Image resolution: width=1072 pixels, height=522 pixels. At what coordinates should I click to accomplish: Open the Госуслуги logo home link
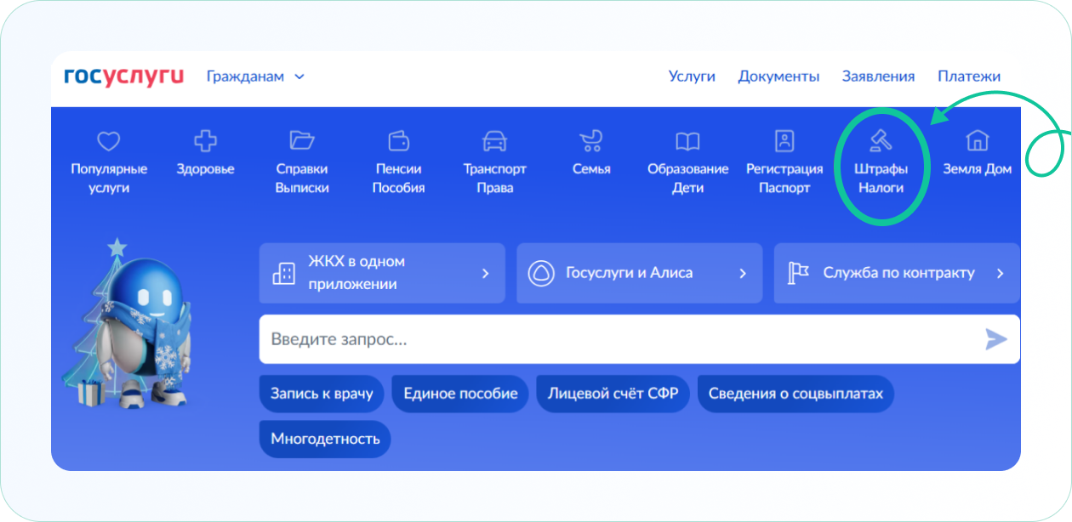coord(124,77)
